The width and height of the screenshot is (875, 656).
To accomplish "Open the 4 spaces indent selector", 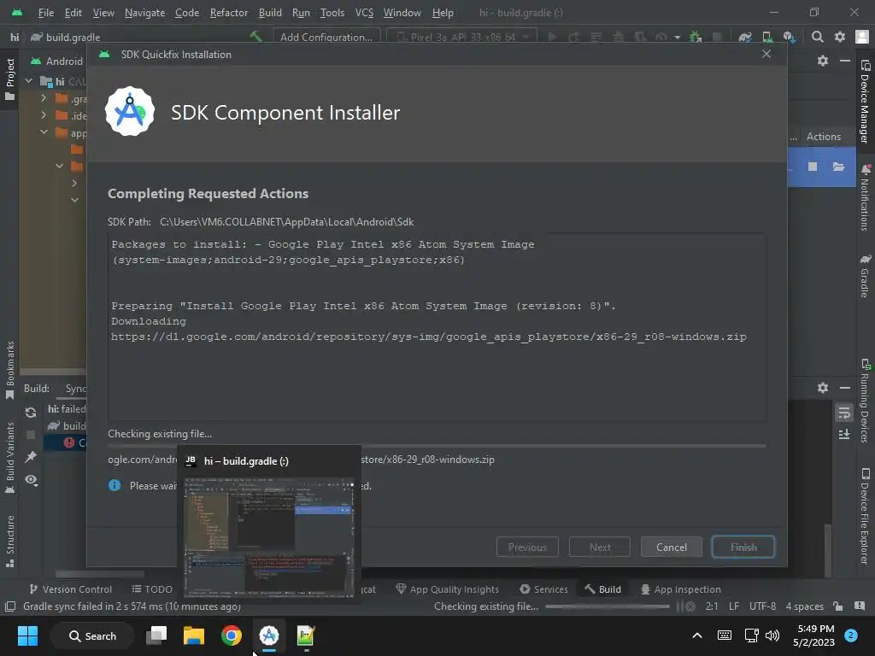I will (805, 606).
